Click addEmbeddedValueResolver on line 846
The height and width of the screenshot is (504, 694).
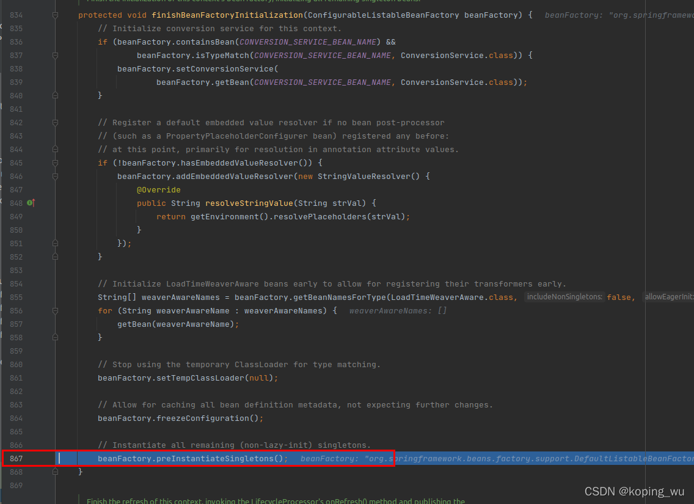click(x=235, y=176)
